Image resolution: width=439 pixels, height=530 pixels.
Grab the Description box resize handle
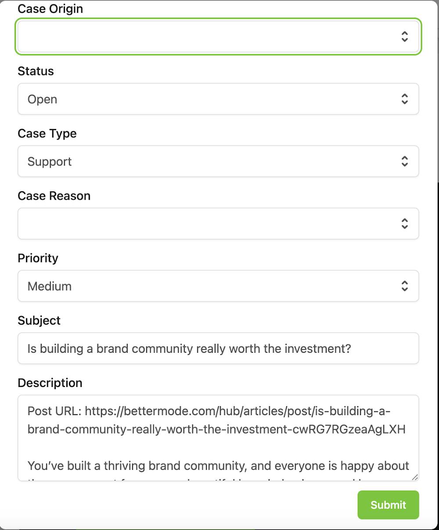(415, 477)
